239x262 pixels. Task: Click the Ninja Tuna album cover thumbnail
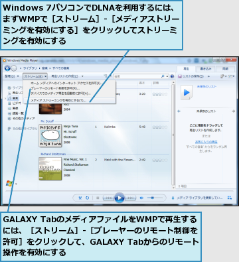[50, 136]
